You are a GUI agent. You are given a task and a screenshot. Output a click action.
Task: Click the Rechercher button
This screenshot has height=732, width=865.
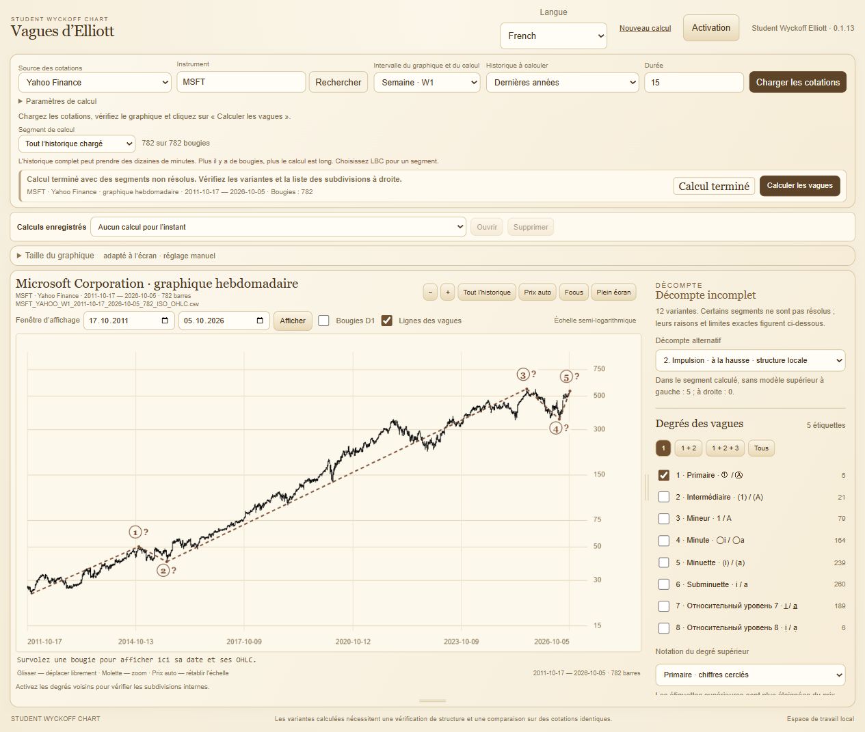pyautogui.click(x=338, y=82)
